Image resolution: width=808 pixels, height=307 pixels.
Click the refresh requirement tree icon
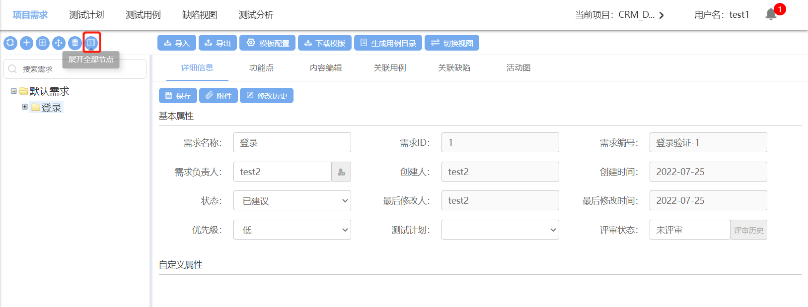(10, 43)
